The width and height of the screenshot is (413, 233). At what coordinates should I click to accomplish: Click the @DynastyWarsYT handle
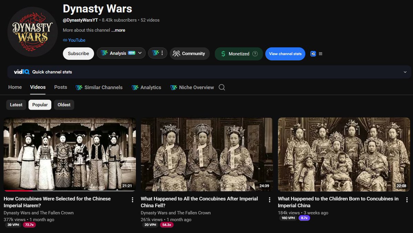[x=80, y=20]
